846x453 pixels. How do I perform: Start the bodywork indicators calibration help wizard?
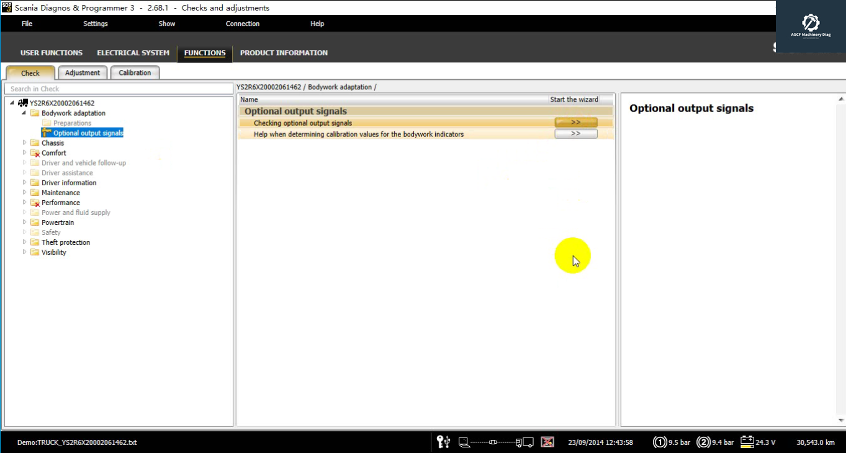pos(575,134)
